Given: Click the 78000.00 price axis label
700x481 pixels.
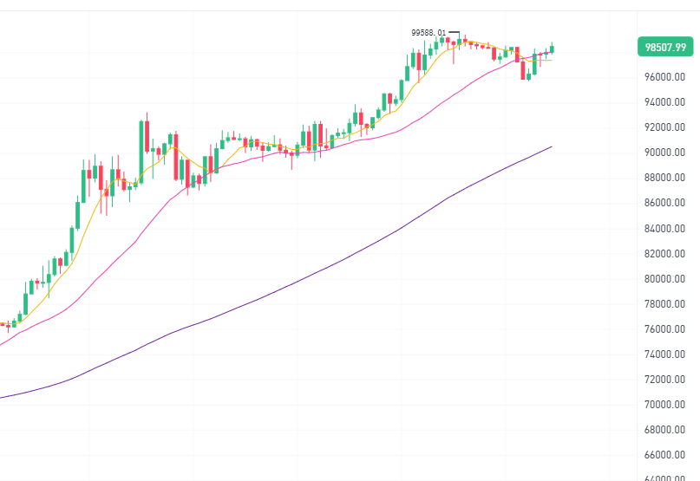Looking at the screenshot, I should tap(664, 304).
